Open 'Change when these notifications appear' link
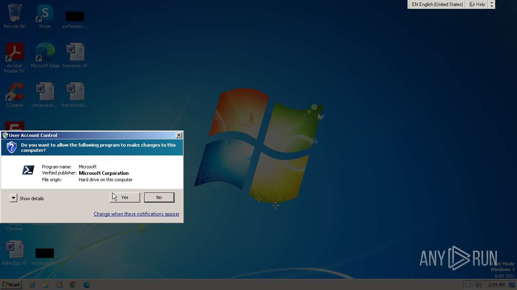The image size is (517, 290). pos(137,214)
